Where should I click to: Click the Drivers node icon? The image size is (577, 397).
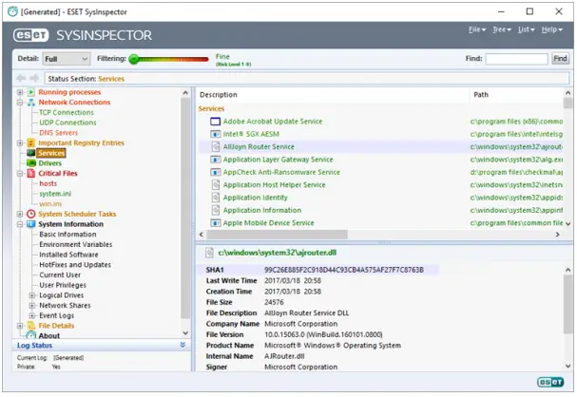point(31,163)
